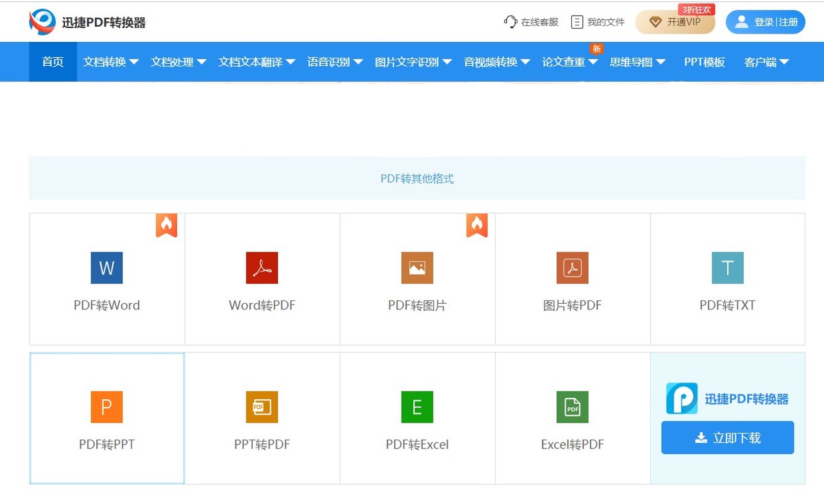Click the 迅捷PDF转换器 logo

86,21
